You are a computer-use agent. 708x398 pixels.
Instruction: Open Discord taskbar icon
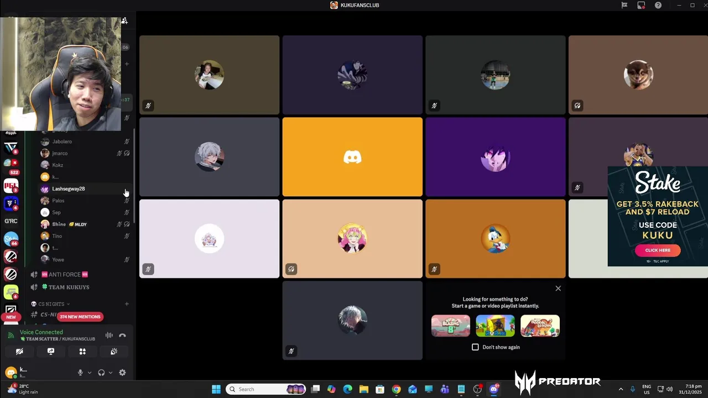click(x=494, y=389)
